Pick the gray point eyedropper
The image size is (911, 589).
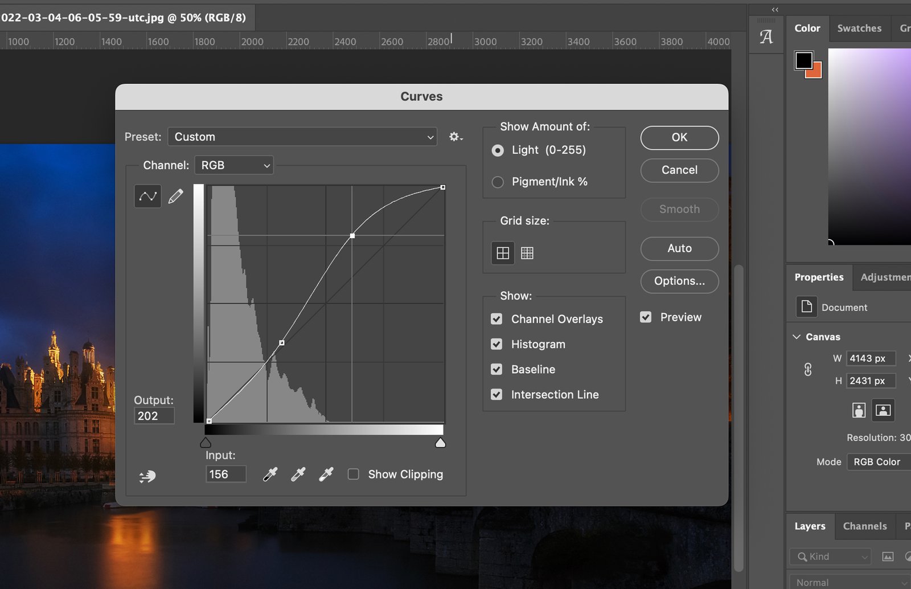tap(298, 475)
